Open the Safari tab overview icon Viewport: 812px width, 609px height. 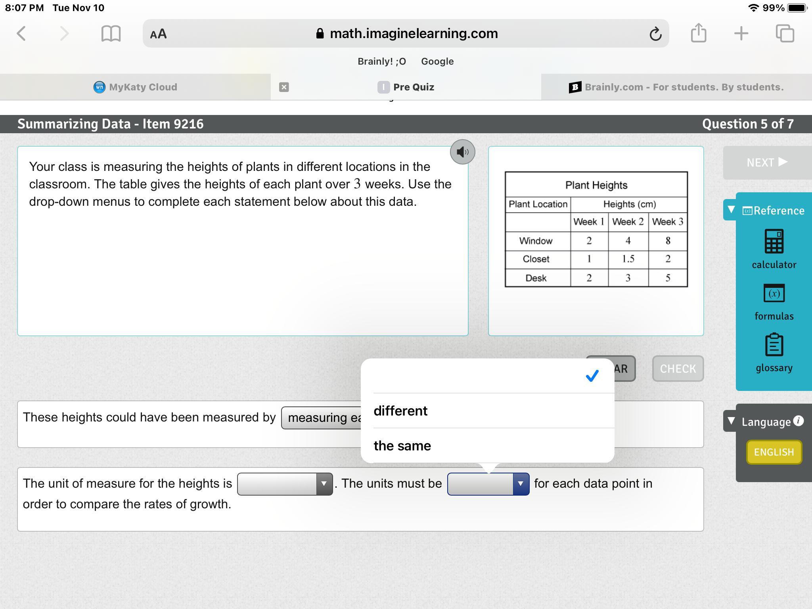(x=785, y=33)
